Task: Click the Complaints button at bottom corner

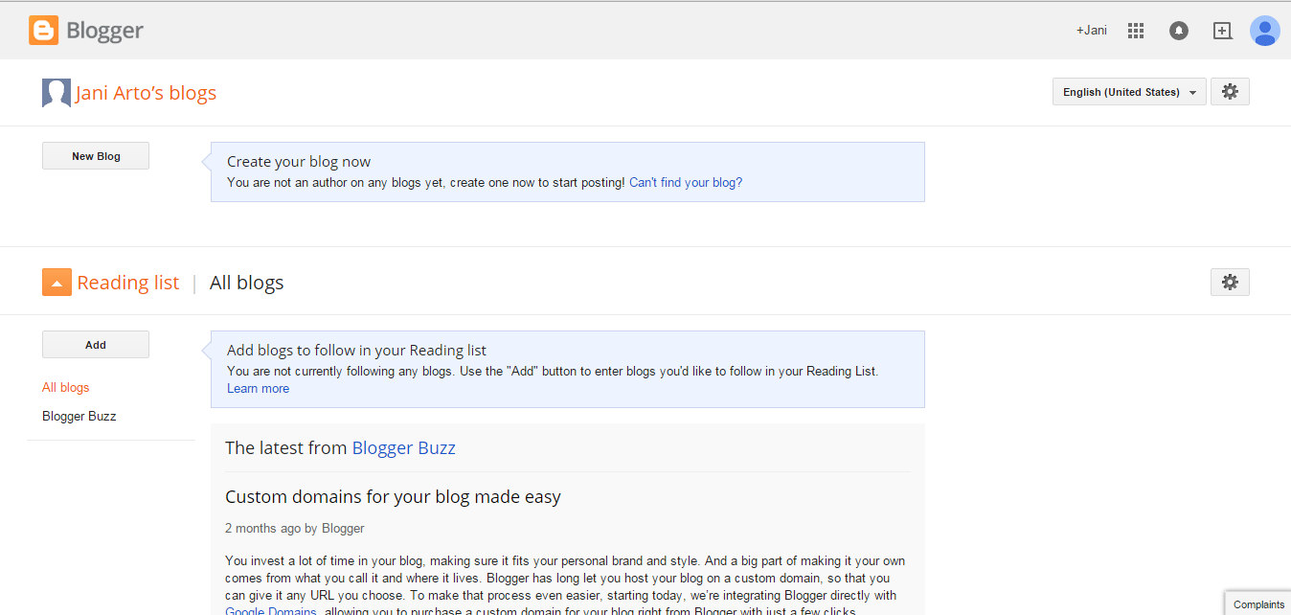Action: click(1258, 604)
